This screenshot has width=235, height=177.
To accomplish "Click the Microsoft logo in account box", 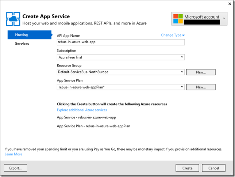I will pyautogui.click(x=178, y=19).
